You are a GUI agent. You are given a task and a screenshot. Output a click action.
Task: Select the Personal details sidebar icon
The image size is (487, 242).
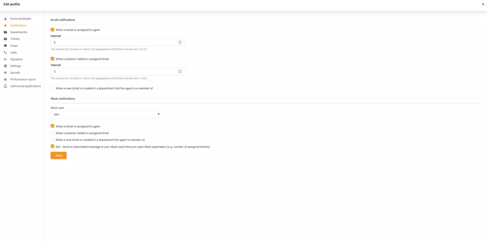click(x=5, y=19)
